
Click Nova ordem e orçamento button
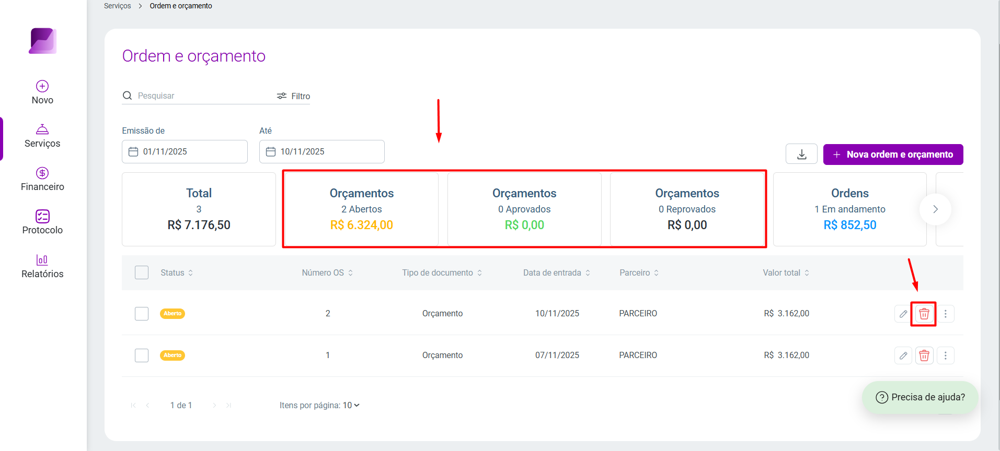[893, 155]
